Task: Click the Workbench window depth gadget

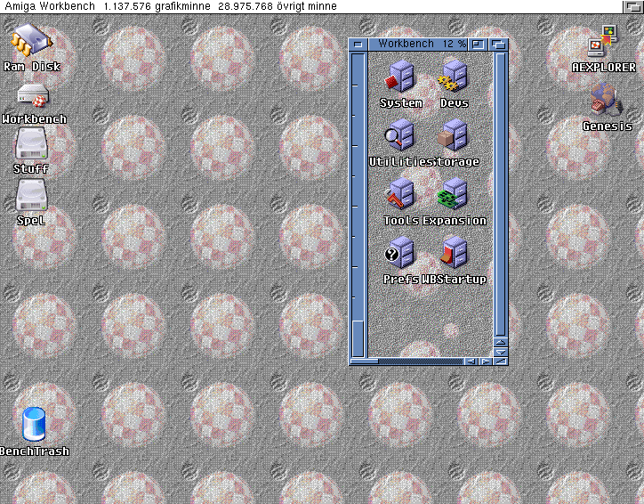Action: coord(499,45)
